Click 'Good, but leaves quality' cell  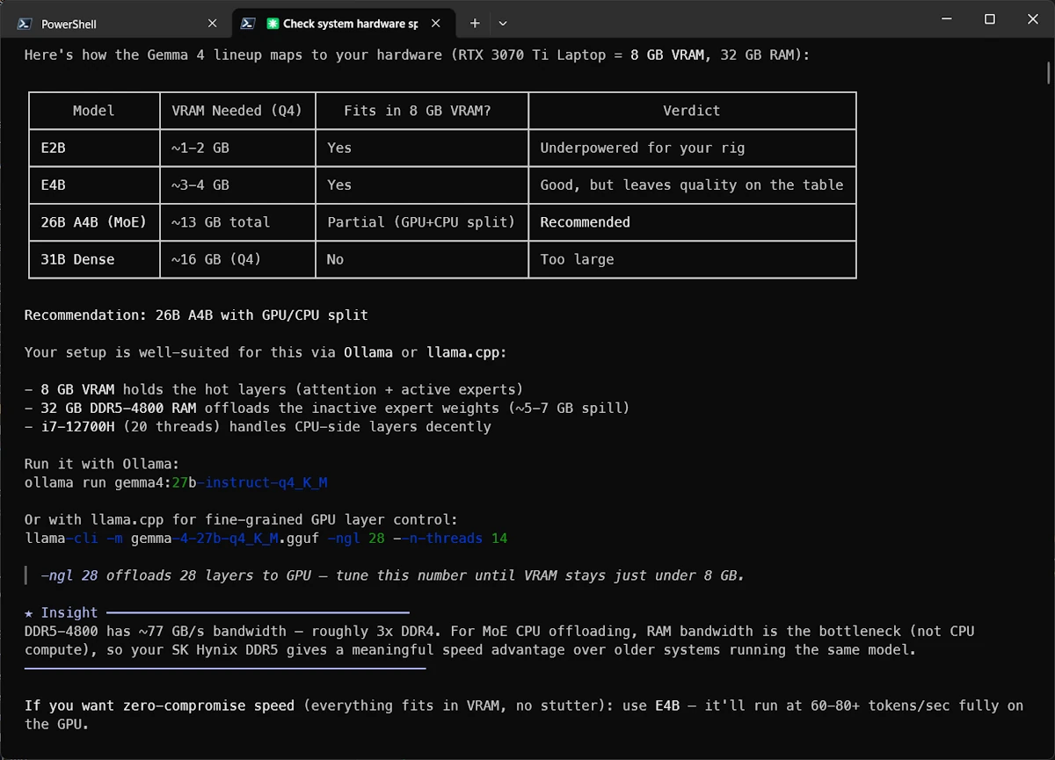(692, 185)
